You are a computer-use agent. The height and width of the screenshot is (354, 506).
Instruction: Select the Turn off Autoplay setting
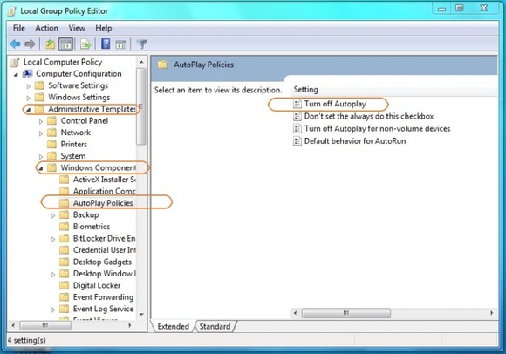click(335, 104)
